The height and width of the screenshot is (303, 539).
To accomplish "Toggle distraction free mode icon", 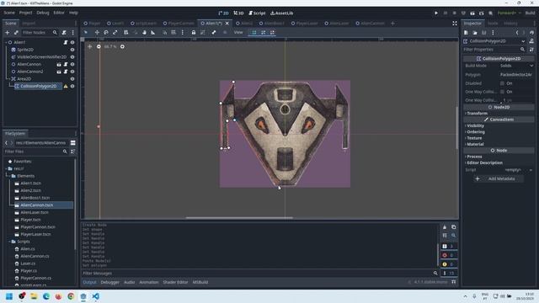I will 455,24.
